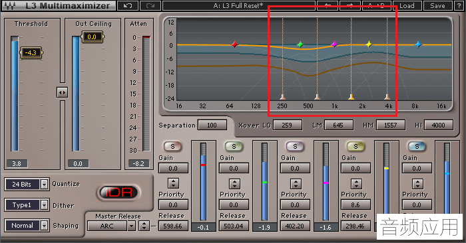The width and height of the screenshot is (466, 243).
Task: Click the Atten gain reduction meter
Action: click(x=146, y=94)
